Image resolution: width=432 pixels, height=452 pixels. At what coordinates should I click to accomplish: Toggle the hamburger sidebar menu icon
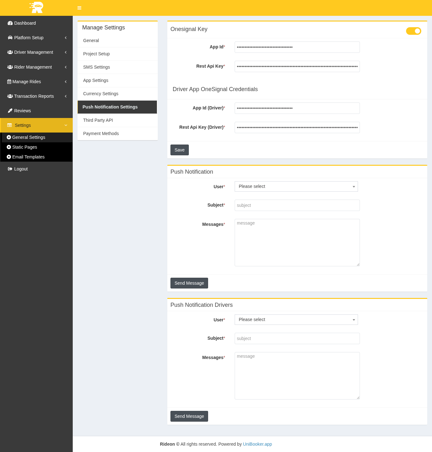tap(79, 8)
